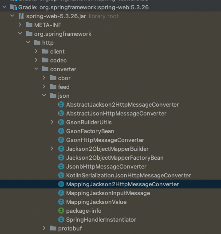Screen dimensions: 221x234
Task: Select Gradle: org.springframework:spring-web:5.3.26 row
Action: 110,8
